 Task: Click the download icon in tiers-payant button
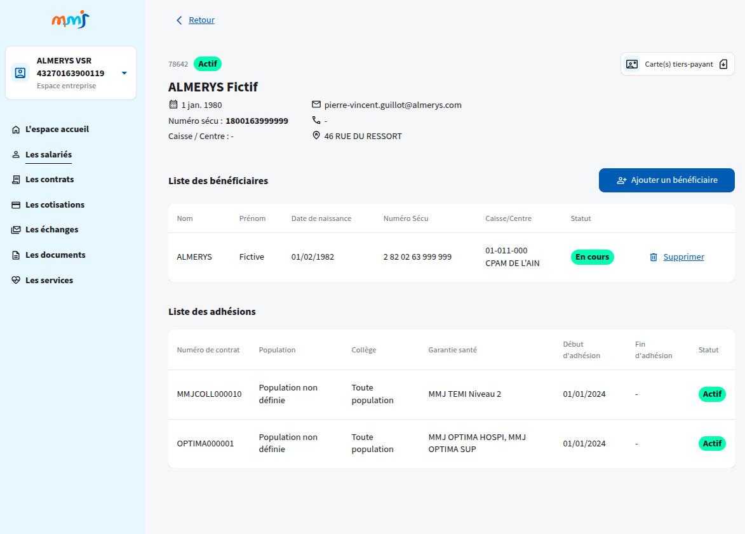[x=723, y=64]
